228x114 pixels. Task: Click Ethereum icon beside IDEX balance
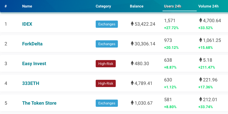click(x=132, y=24)
